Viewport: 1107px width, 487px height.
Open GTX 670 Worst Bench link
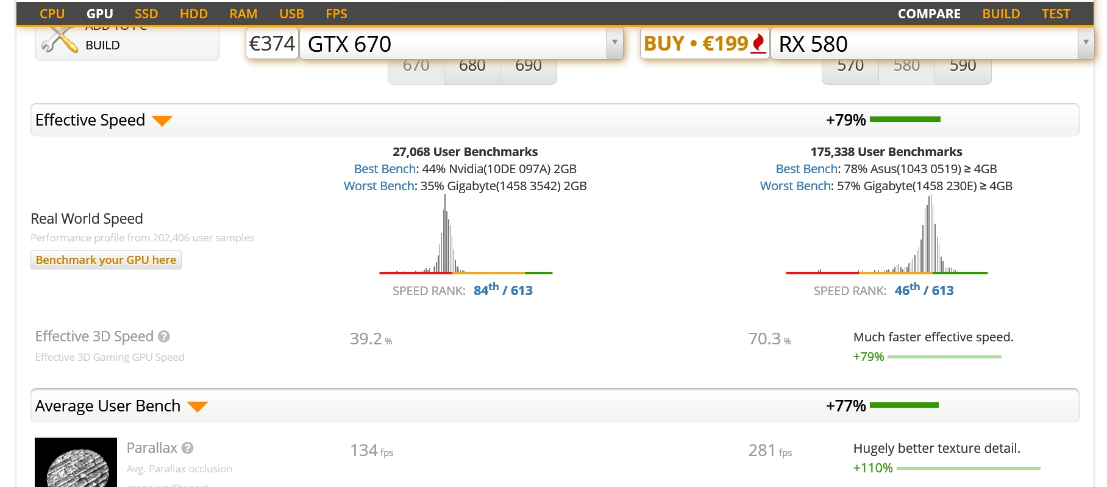click(x=379, y=186)
